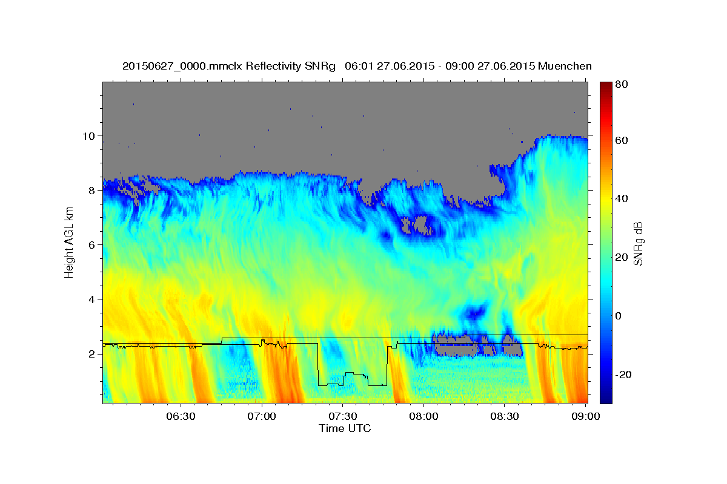Click the 'Time UTC' axis label
This screenshot has width=727, height=484.
345,428
